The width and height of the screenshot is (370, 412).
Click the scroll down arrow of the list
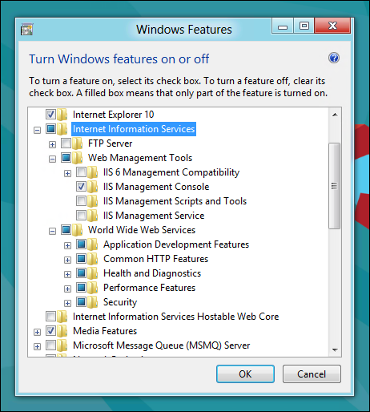[x=335, y=349]
